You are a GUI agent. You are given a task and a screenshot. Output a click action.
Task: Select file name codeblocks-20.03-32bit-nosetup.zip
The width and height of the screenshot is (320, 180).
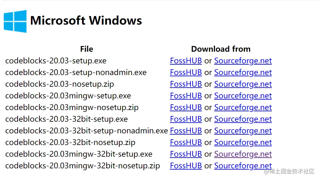click(70, 142)
